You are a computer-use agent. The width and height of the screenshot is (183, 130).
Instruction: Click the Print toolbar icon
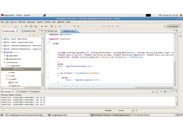coord(16,26)
